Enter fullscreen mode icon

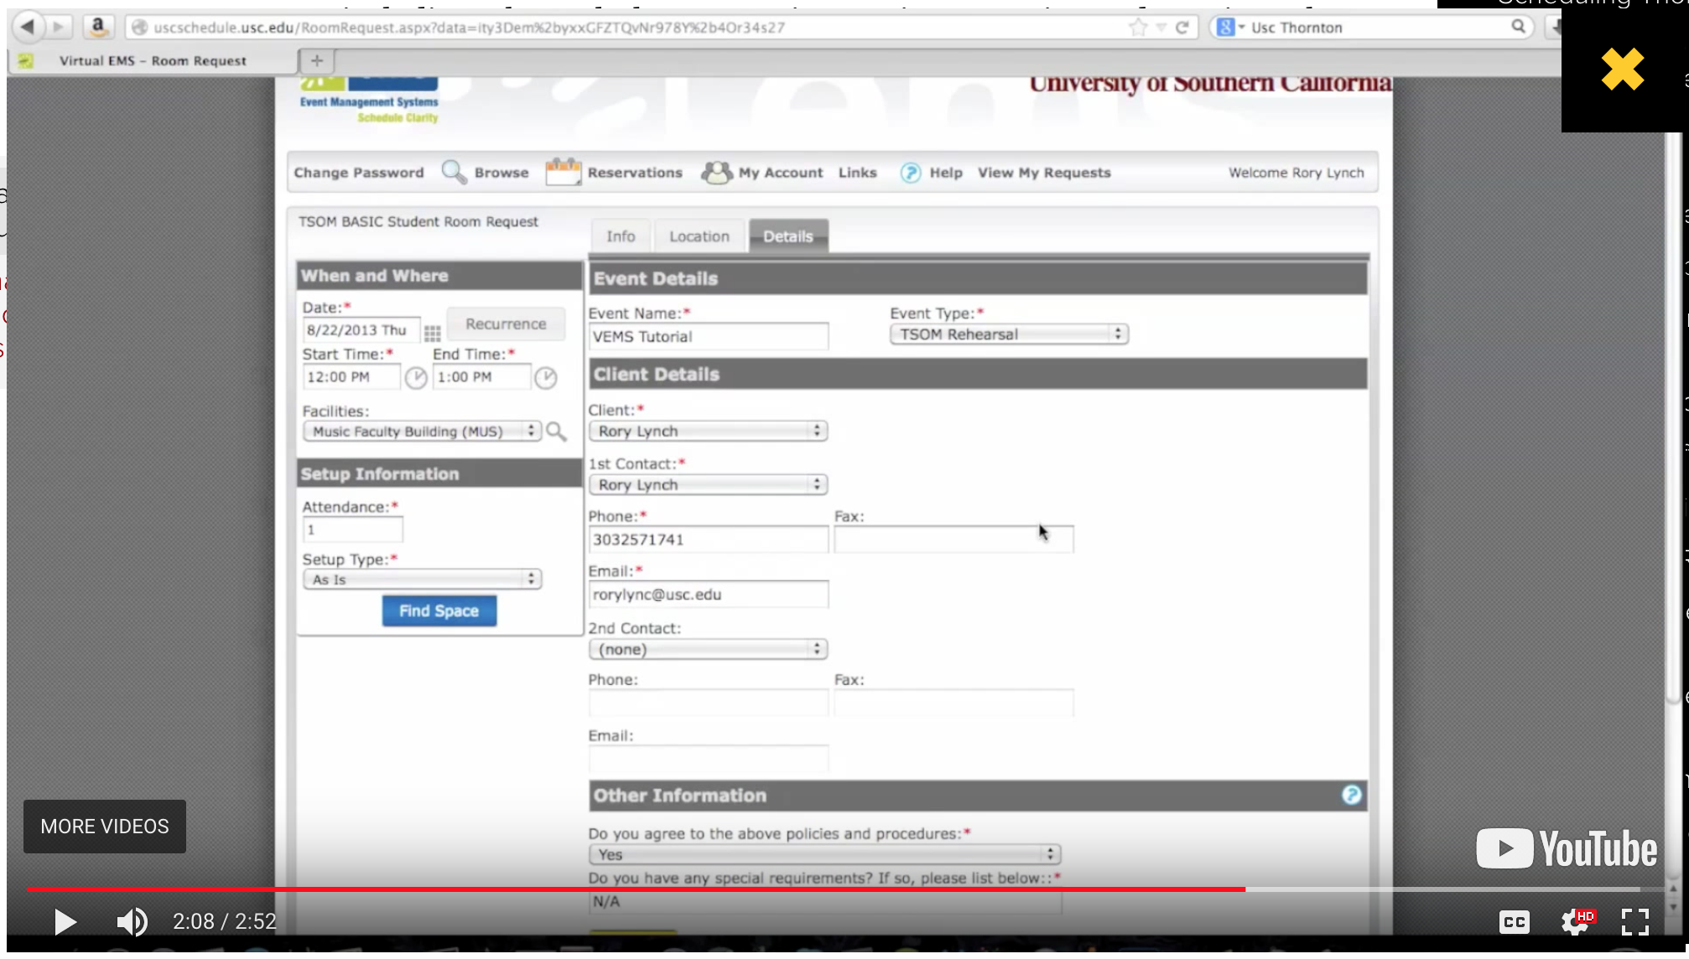1635,922
